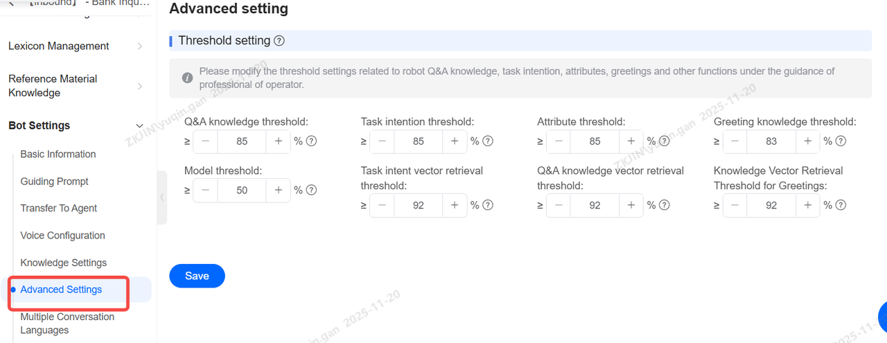This screenshot has width=887, height=343.
Task: Increase the Greeting knowledge threshold value
Action: 807,141
